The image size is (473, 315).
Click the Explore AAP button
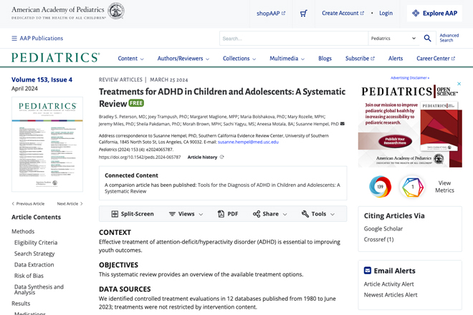pyautogui.click(x=434, y=14)
